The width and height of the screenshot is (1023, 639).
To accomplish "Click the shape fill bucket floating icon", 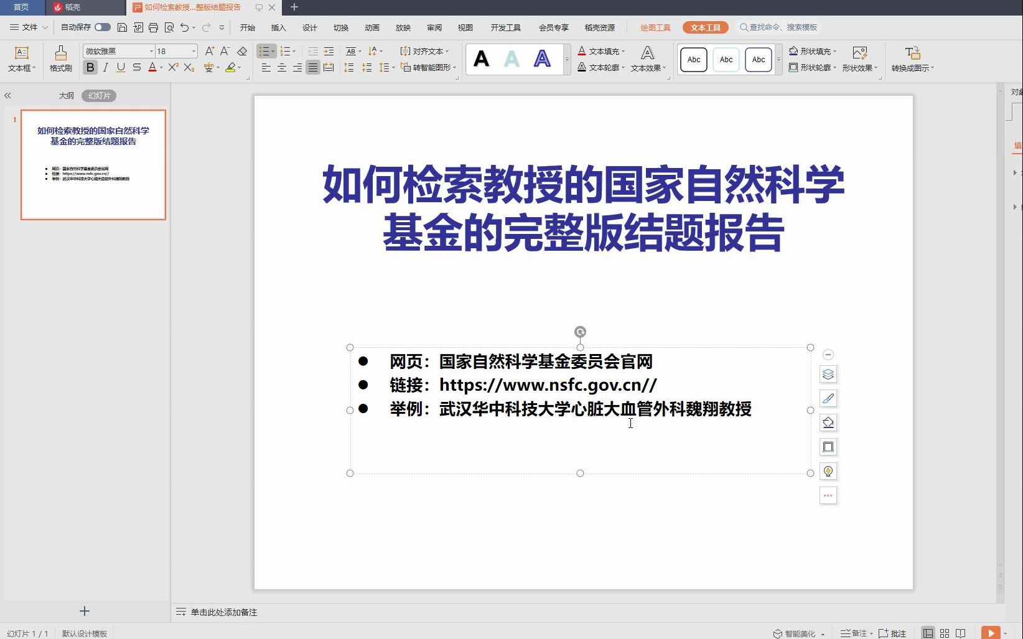I will tap(828, 422).
